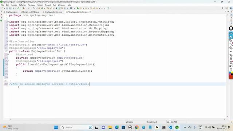The image size is (233, 131).
Task: Open the Run menu
Action: 54,5
